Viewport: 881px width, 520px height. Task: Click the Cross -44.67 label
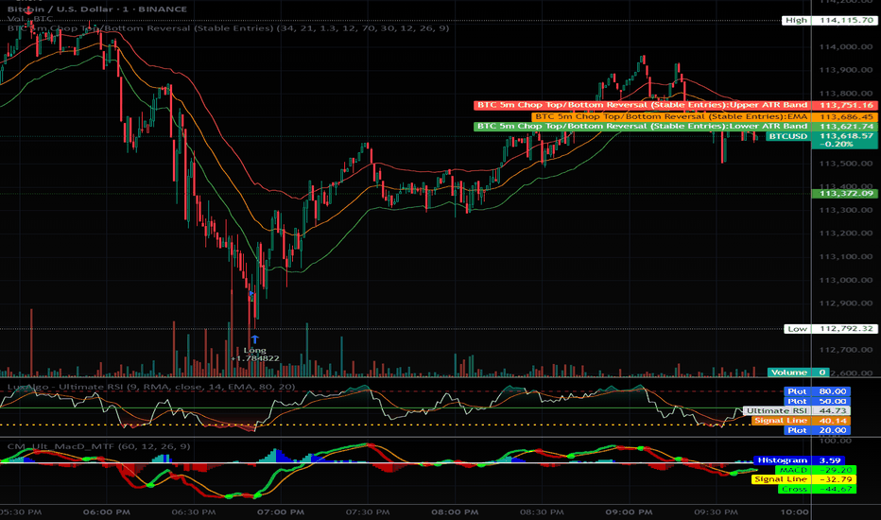point(817,489)
